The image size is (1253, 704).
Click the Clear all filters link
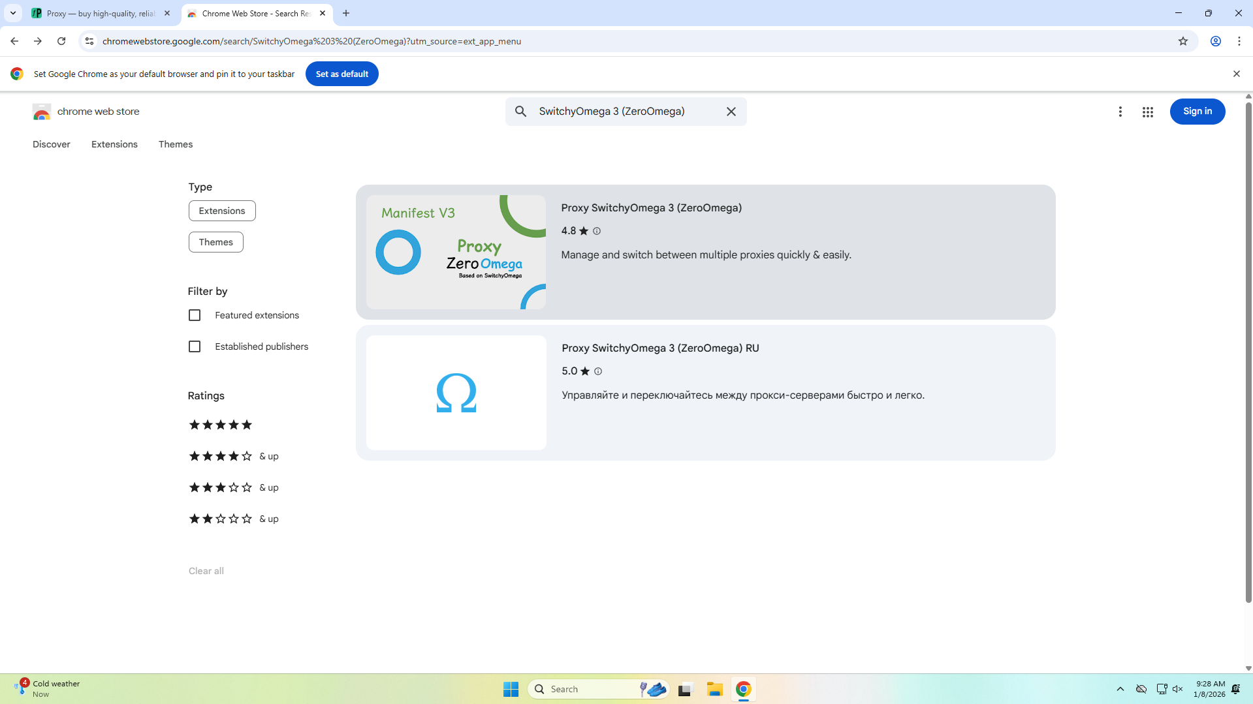[206, 571]
